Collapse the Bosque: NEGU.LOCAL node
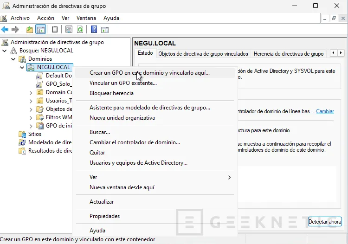 pyautogui.click(x=5, y=51)
